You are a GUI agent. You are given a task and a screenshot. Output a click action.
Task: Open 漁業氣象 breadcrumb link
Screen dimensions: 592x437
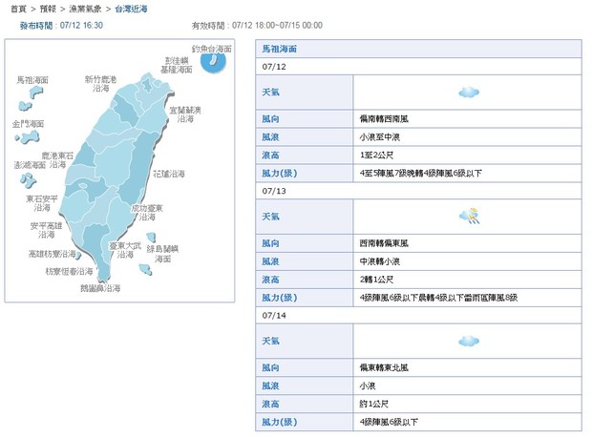[x=86, y=8]
